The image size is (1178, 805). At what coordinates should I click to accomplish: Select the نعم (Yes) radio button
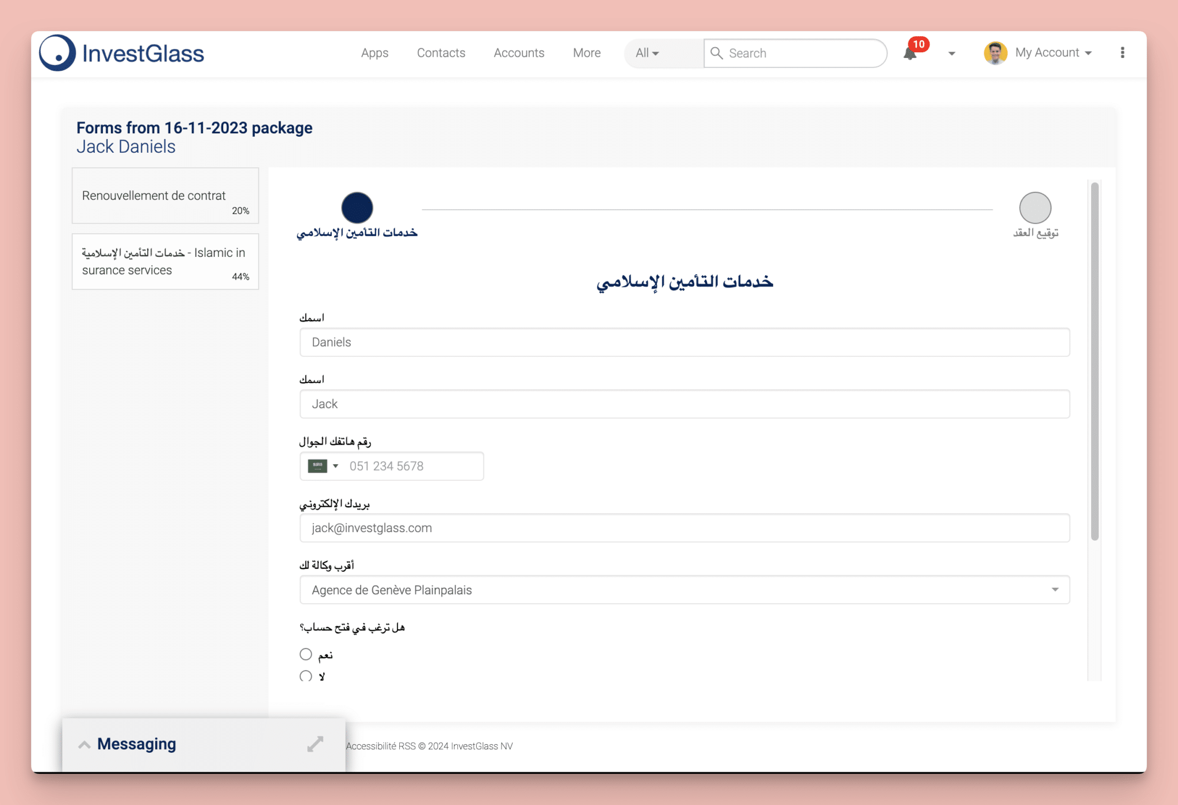point(305,654)
